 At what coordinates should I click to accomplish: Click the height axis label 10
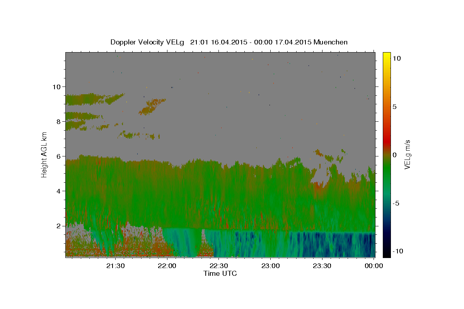pyautogui.click(x=57, y=87)
